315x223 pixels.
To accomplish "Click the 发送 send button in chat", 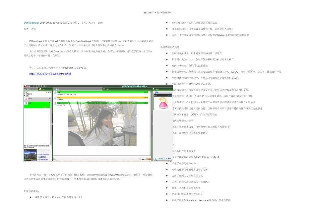I will 143,159.
